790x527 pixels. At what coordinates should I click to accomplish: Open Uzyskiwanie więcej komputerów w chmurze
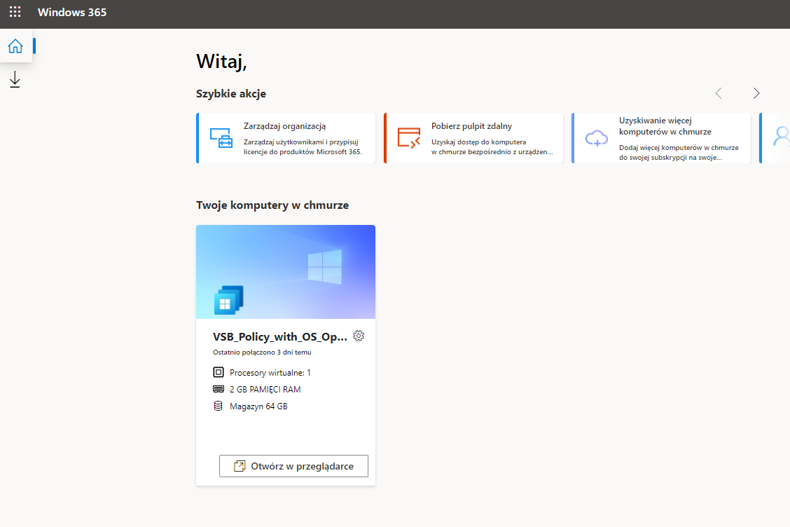pos(661,137)
